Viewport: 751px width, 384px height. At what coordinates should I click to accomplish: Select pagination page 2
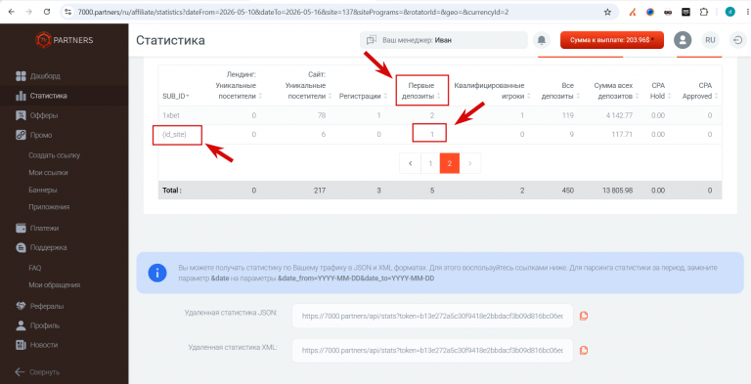(449, 163)
